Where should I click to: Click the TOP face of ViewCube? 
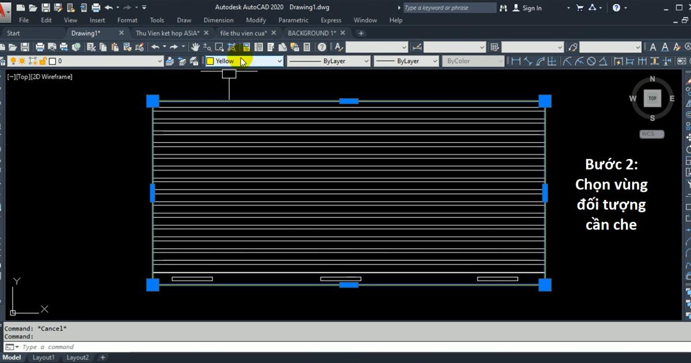(652, 98)
